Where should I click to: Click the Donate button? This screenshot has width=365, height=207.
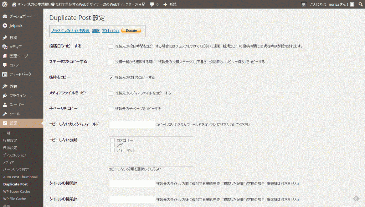131,31
